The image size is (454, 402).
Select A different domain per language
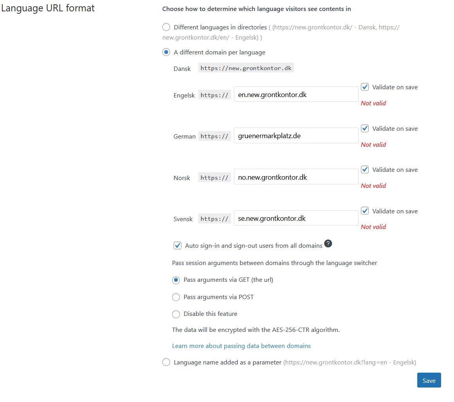166,52
